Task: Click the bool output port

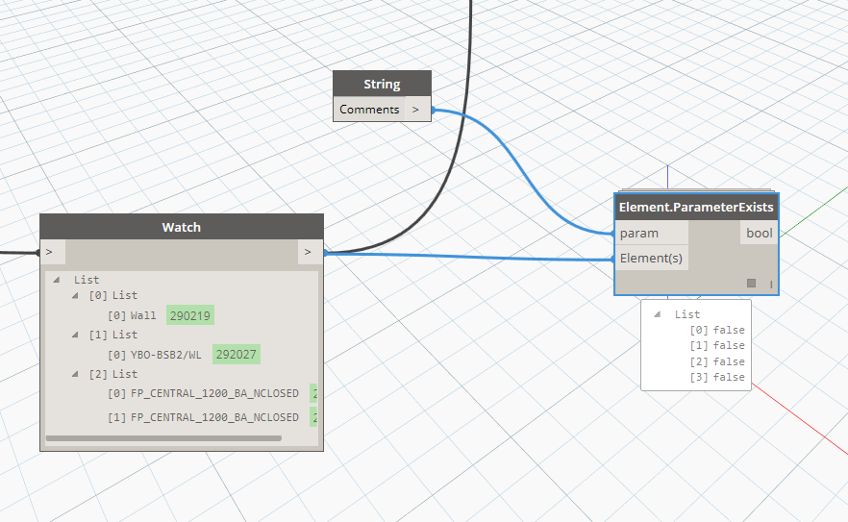Action: coord(760,234)
